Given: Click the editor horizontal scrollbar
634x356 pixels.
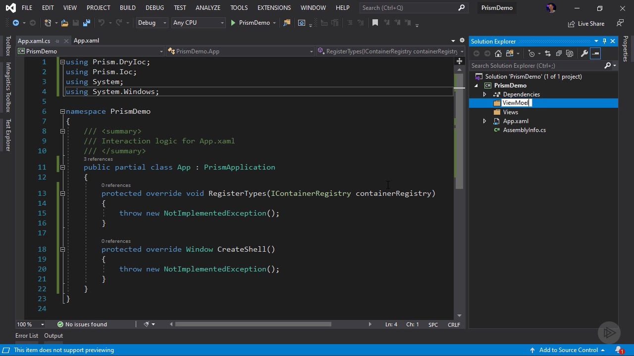Looking at the screenshot, I should point(253,324).
